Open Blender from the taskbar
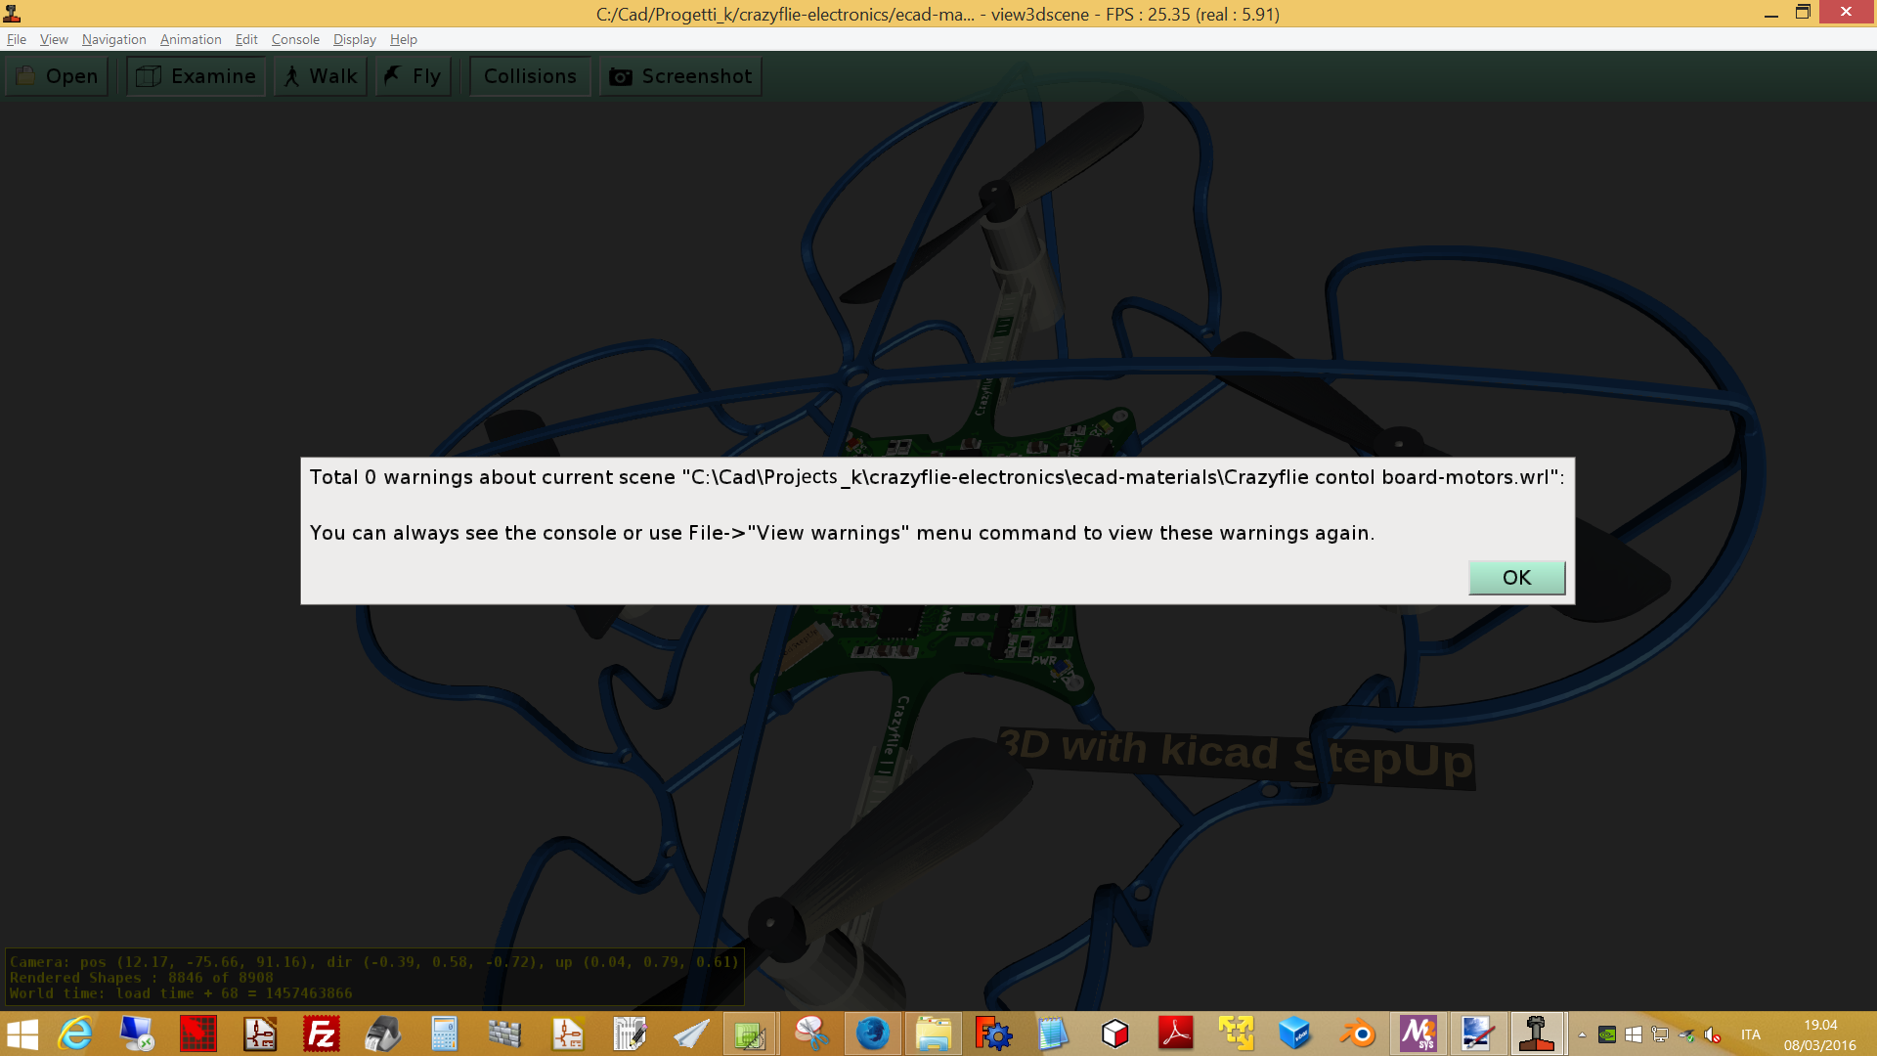Screen dimensions: 1877x1056 coord(1357,1034)
